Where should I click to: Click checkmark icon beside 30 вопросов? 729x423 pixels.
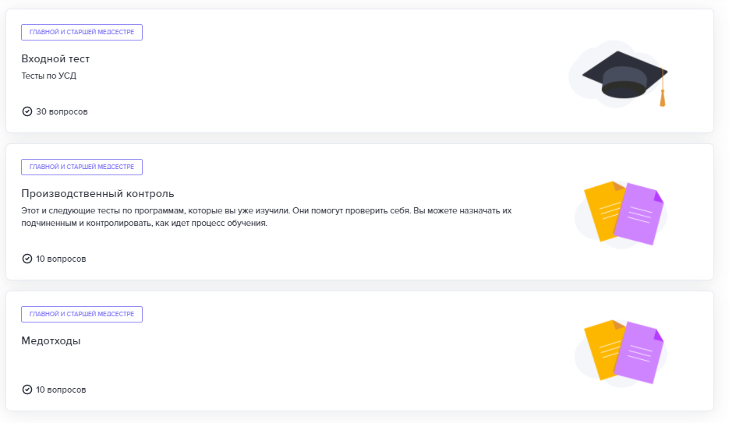click(x=27, y=111)
